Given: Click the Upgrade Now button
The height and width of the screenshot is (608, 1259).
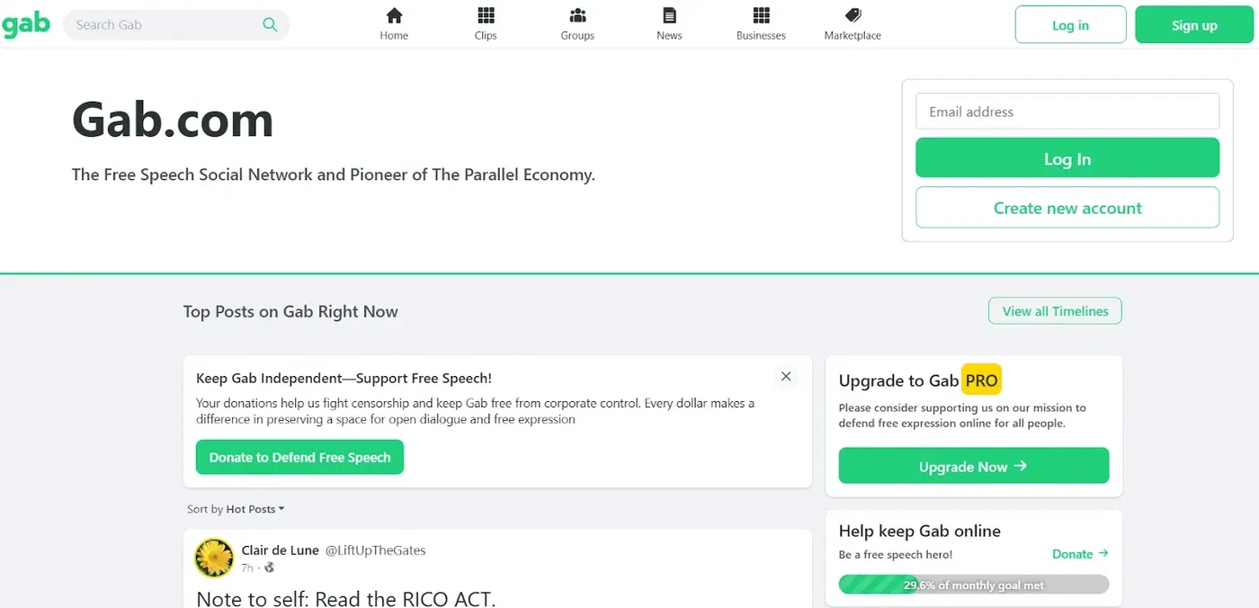Looking at the screenshot, I should 973,466.
